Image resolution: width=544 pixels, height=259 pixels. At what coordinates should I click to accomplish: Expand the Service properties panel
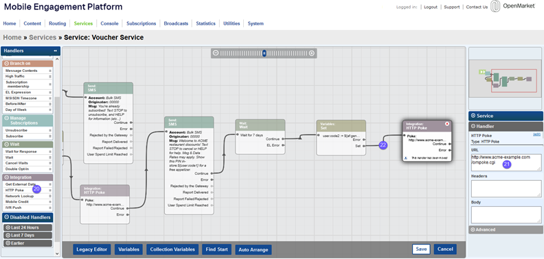point(473,116)
